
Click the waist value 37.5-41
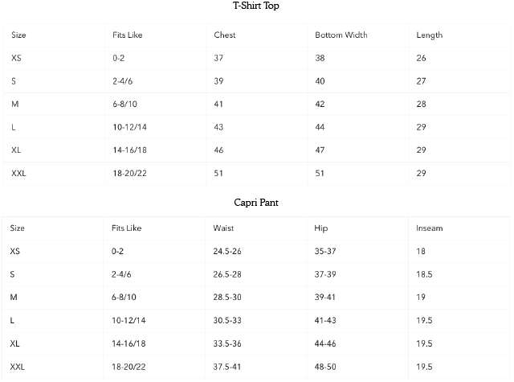click(228, 366)
